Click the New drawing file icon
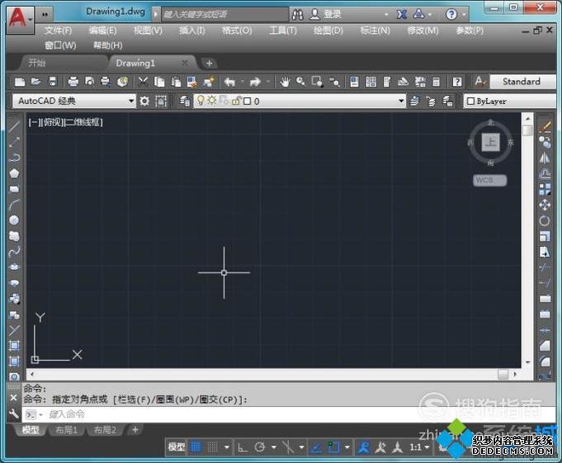562x463 pixels. (20, 82)
